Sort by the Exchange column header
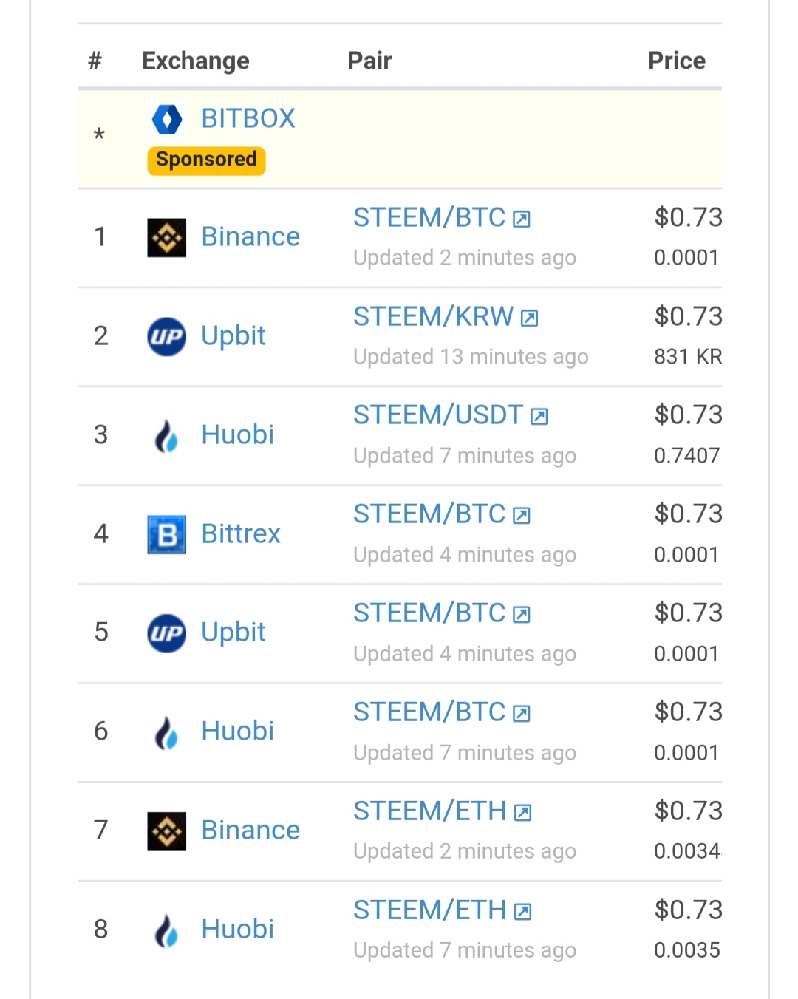 click(196, 61)
